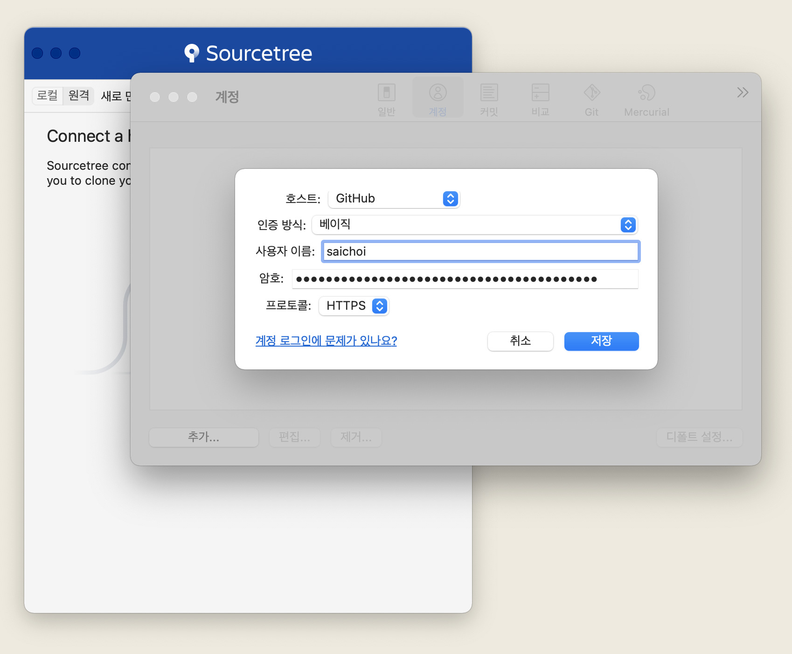Select the 제거... button in the accounts window
Image resolution: width=792 pixels, height=654 pixels.
click(356, 437)
